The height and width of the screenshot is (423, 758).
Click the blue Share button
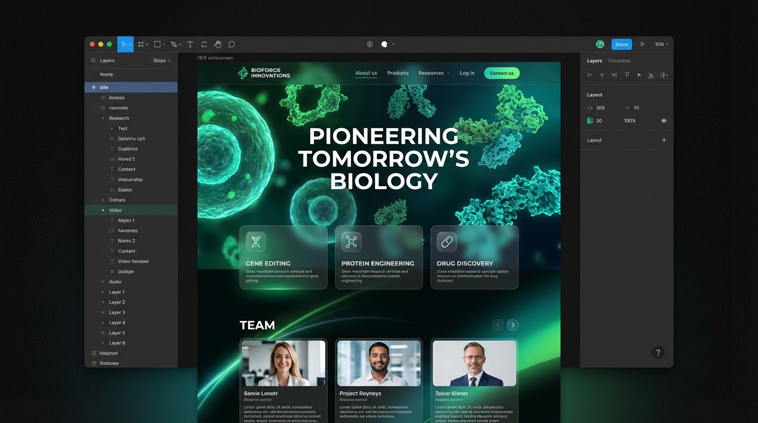coord(621,45)
